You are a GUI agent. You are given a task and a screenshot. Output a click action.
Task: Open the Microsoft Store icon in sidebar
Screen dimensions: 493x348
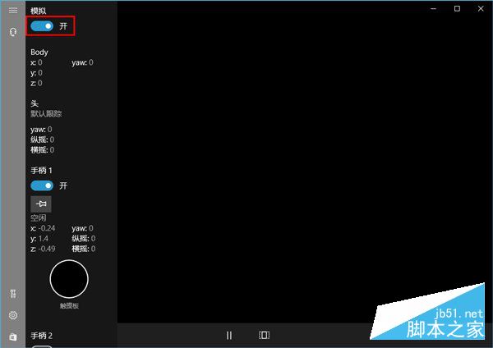[12, 337]
